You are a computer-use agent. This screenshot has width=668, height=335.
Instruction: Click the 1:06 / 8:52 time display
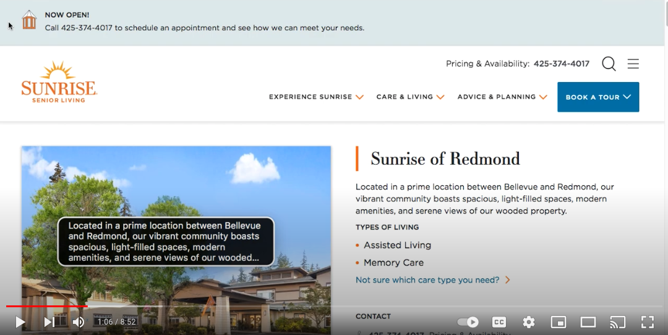117,322
